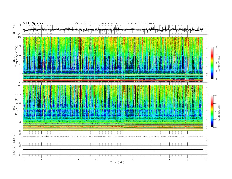Click the "-3" label on ch.1 color bar
This screenshot has width=232, height=179.
(216, 47)
